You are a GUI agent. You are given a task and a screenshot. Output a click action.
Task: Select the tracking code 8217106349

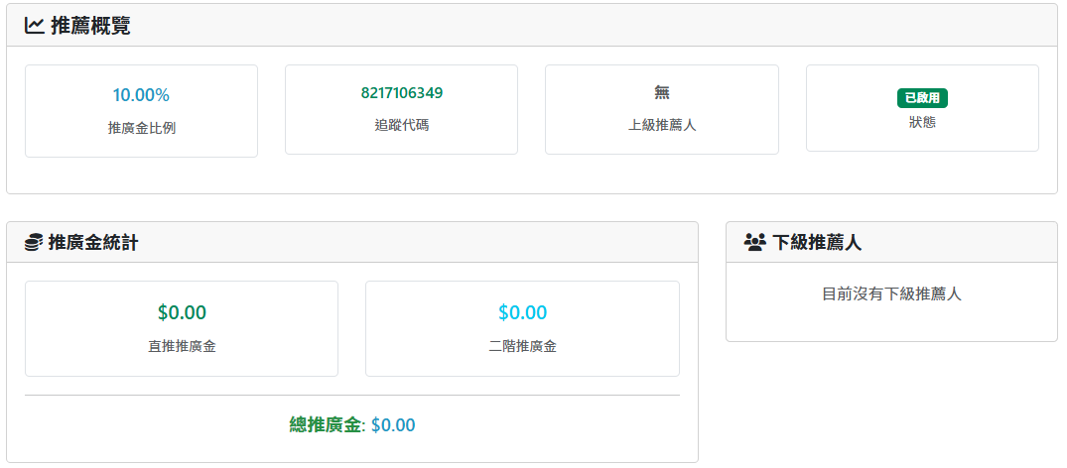(x=401, y=93)
